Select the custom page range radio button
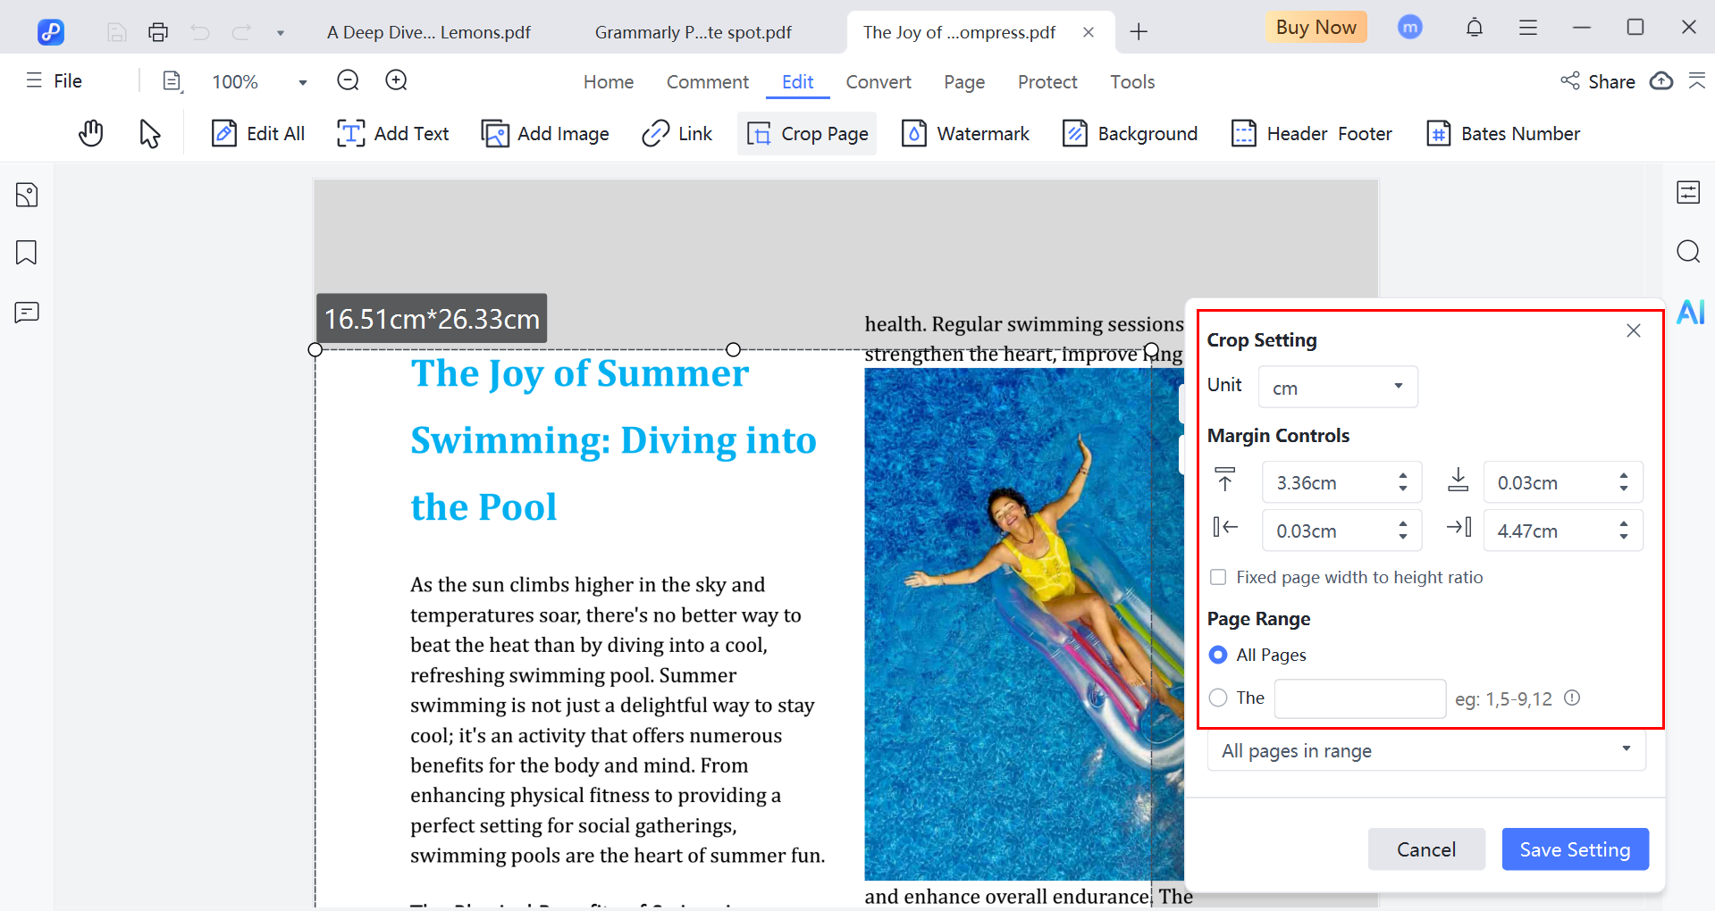The width and height of the screenshot is (1715, 911). coord(1218,698)
